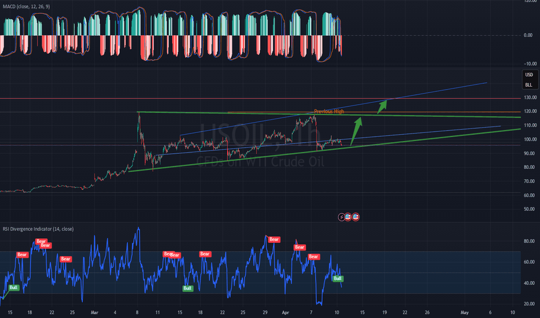Image resolution: width=540 pixels, height=318 pixels.
Task: Open the USD currency selector
Action: pos(528,75)
